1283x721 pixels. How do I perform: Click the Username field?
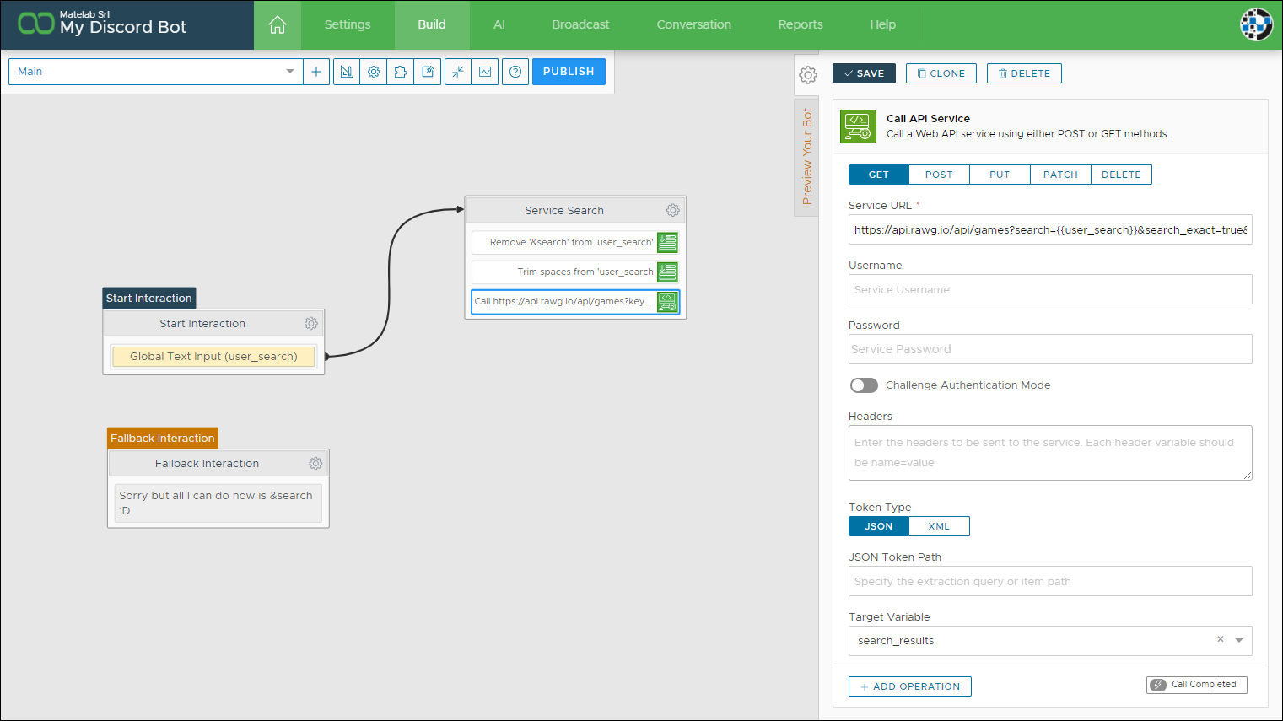[1050, 289]
